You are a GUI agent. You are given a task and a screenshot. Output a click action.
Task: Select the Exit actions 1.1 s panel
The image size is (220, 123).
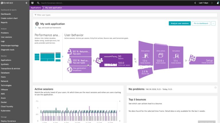pyautogui.click(x=176, y=57)
